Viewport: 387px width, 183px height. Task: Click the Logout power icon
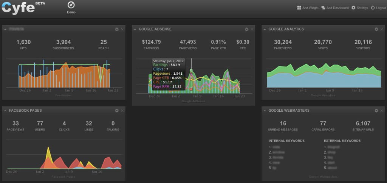(373, 8)
